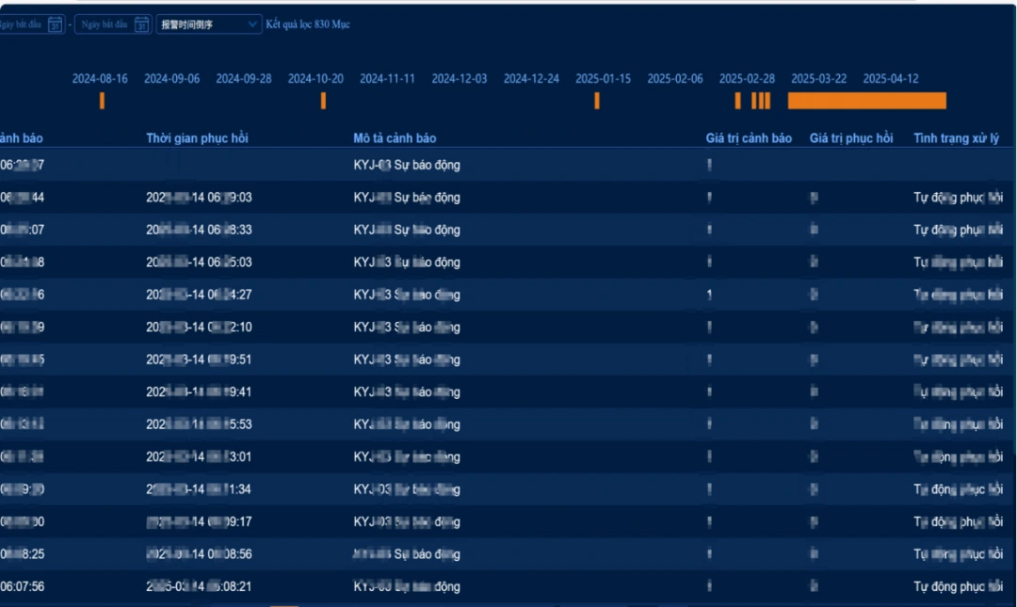Image resolution: width=1017 pixels, height=607 pixels.
Task: Open calendar icon adjacent to the sort dropdown
Action: tap(141, 24)
